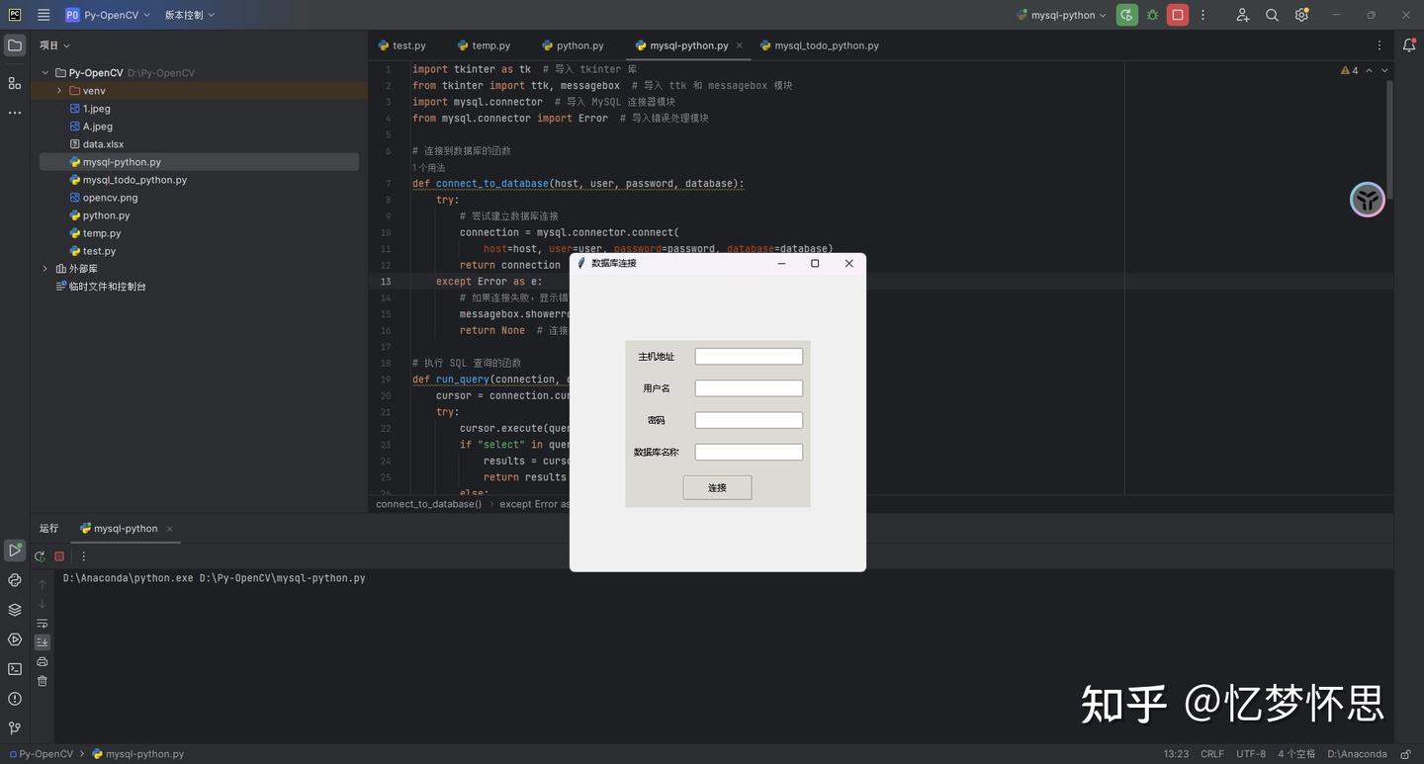Click the 主机地址 input field
Viewport: 1424px width, 764px height.
click(749, 357)
